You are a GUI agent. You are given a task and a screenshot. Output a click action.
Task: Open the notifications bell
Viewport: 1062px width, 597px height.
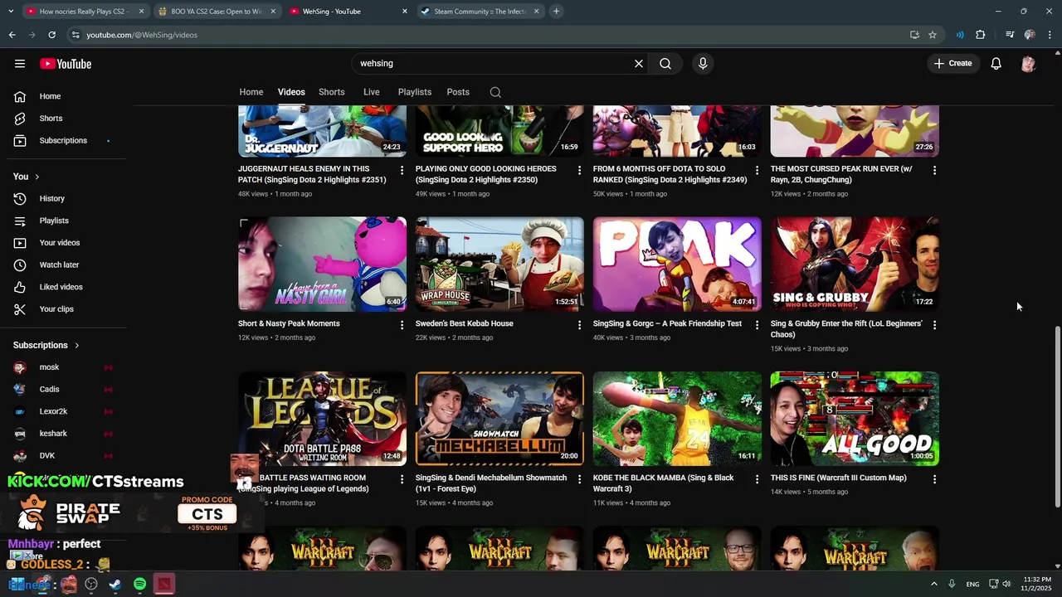tap(996, 64)
